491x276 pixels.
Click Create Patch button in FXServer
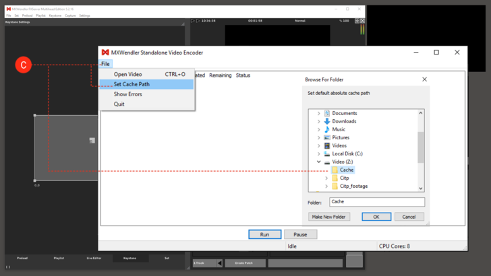click(x=246, y=263)
